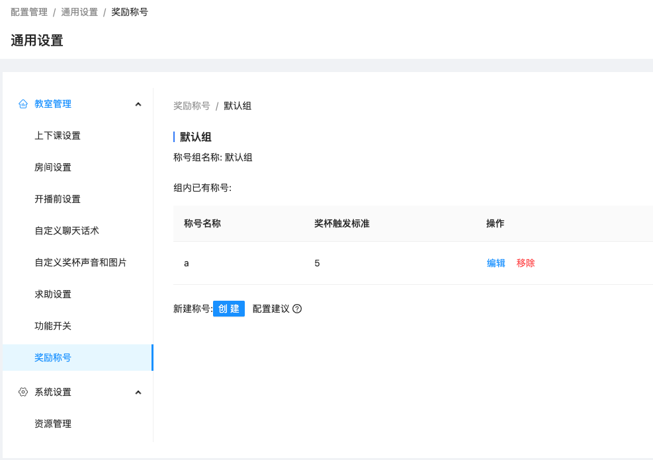This screenshot has width=653, height=460.
Task: Select 上下课设置 in the sidebar
Action: pos(56,135)
